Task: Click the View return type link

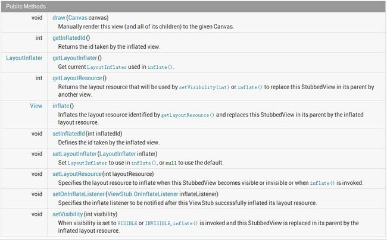Action: pos(36,106)
